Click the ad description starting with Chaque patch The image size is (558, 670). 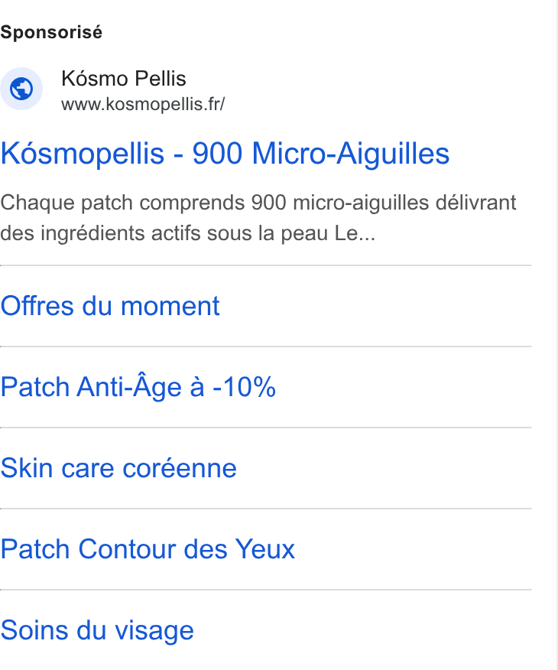point(258,218)
